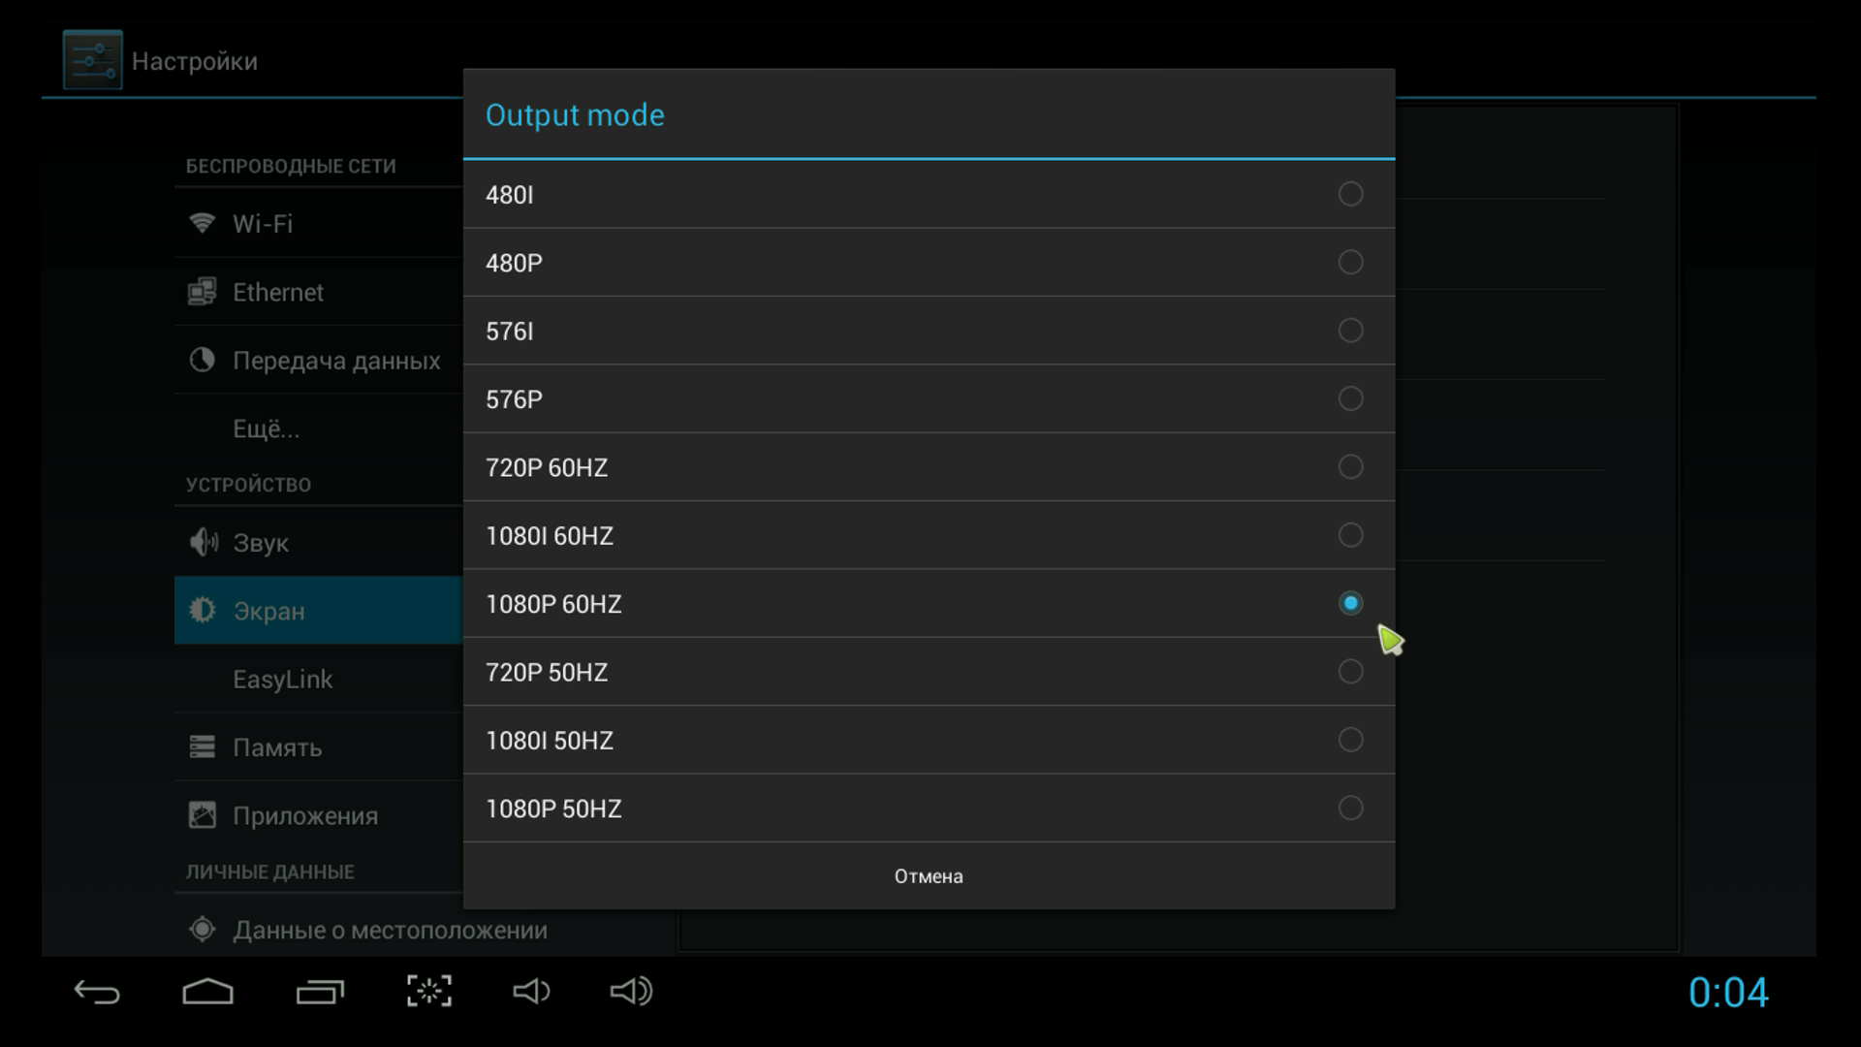
Task: Click the screenshot capture icon
Action: point(428,991)
